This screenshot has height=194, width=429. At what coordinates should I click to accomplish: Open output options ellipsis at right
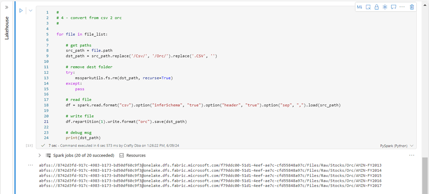[x=412, y=155]
